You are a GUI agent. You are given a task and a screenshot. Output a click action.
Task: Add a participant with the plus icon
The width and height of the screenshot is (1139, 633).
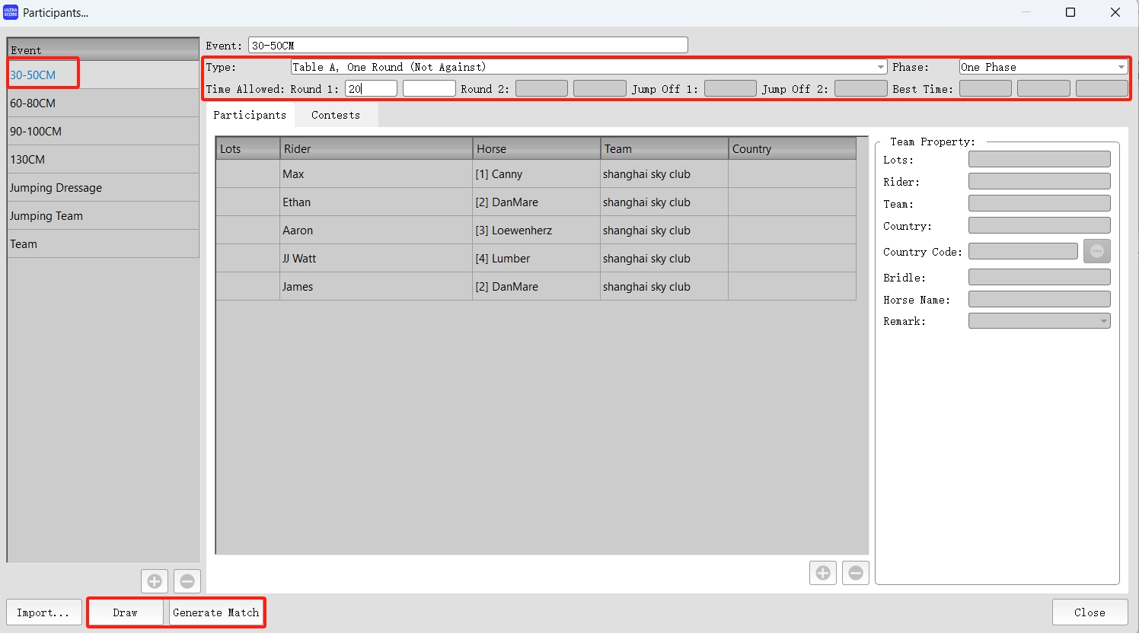click(822, 573)
